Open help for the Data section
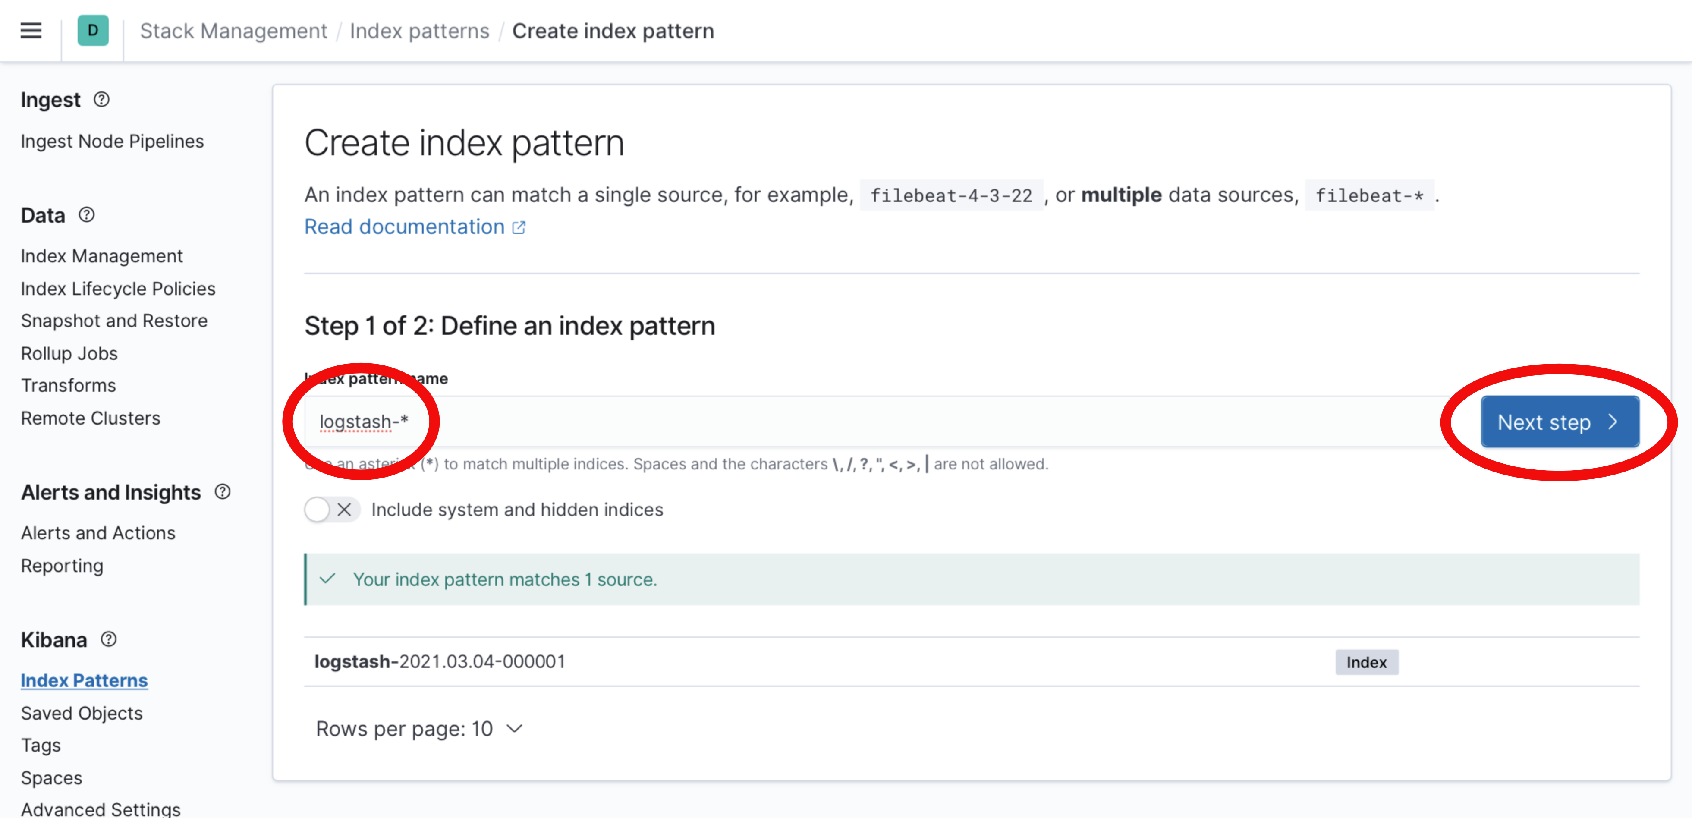Viewport: 1692px width, 818px height. click(86, 214)
